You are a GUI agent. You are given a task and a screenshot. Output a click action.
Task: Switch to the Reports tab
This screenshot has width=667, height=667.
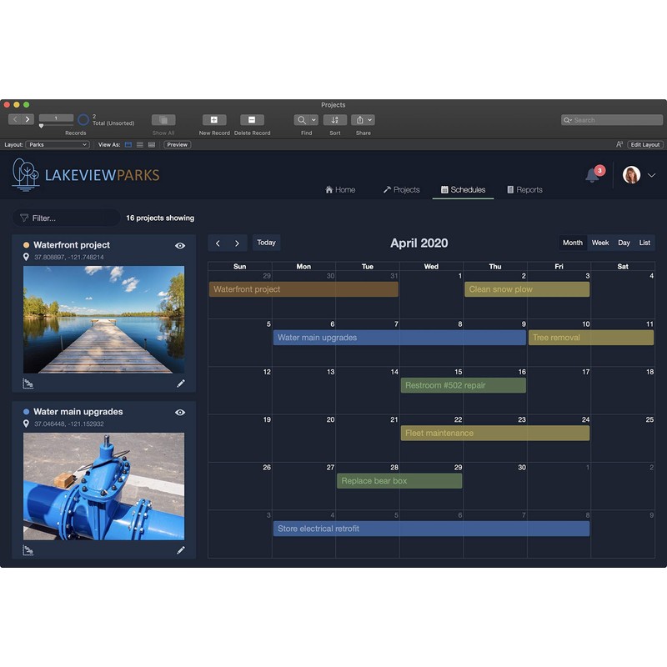coord(524,190)
